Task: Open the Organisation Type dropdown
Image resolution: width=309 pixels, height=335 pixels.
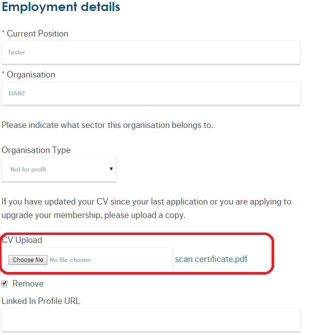Action: pos(59,169)
